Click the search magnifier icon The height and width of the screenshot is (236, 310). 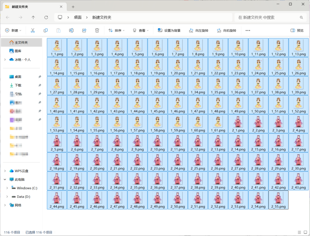tap(301, 17)
